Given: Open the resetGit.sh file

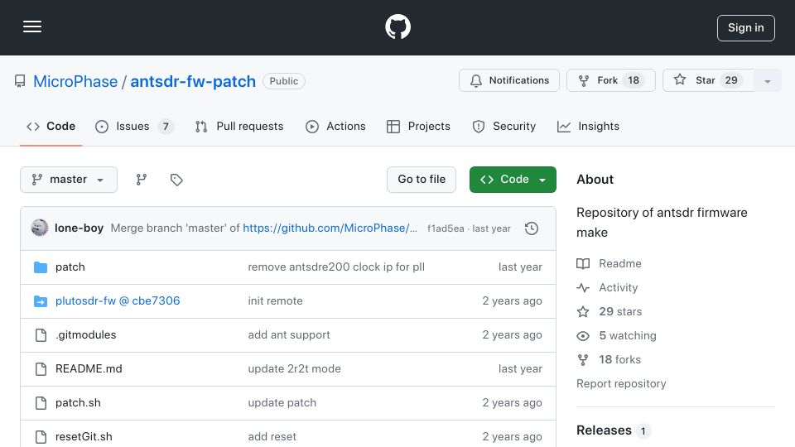Looking at the screenshot, I should (x=84, y=436).
